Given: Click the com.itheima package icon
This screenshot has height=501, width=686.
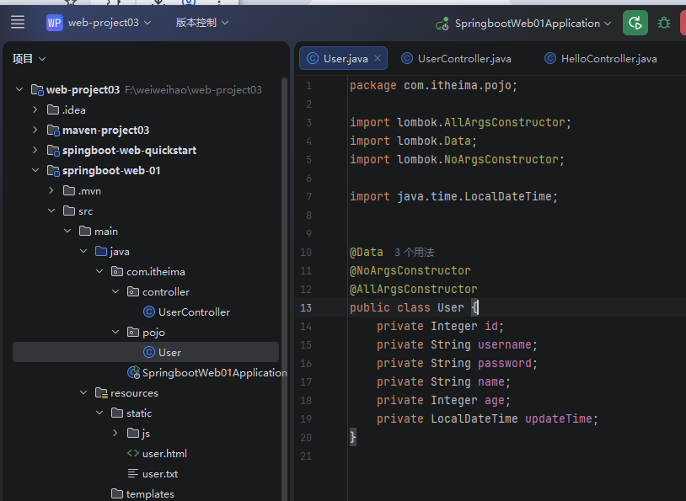Looking at the screenshot, I should [117, 271].
